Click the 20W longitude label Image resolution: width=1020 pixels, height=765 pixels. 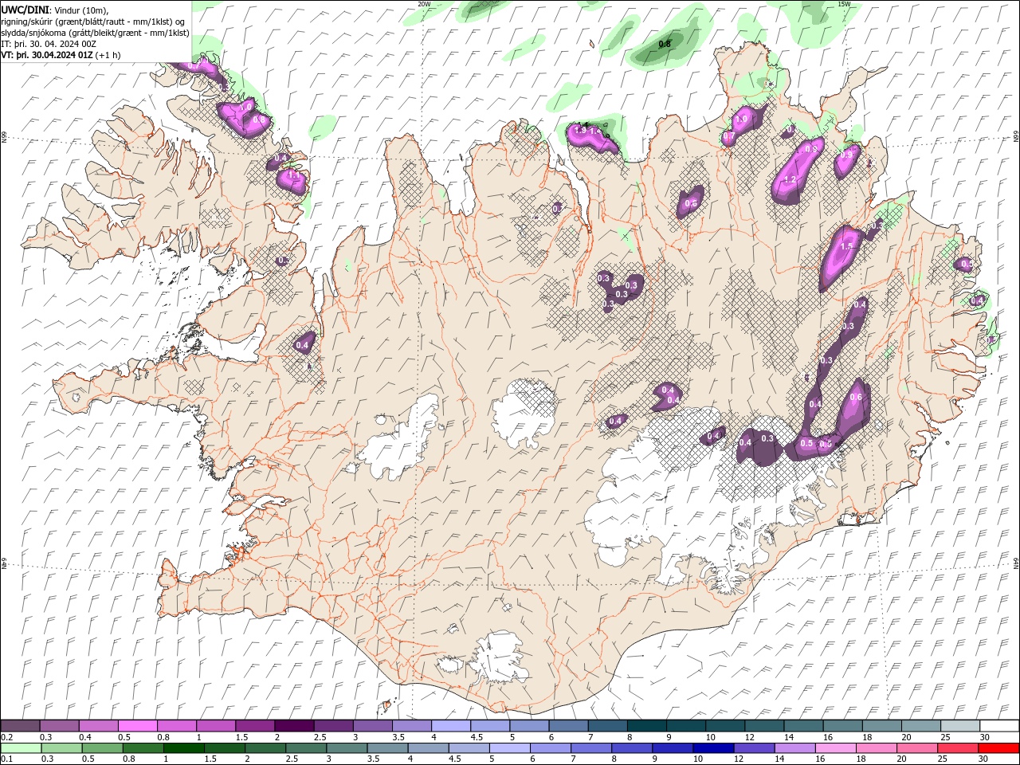pos(424,4)
